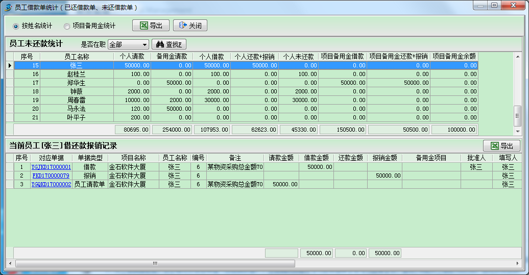
Task: Open document link YGQKD17000002
Action: tap(51, 184)
